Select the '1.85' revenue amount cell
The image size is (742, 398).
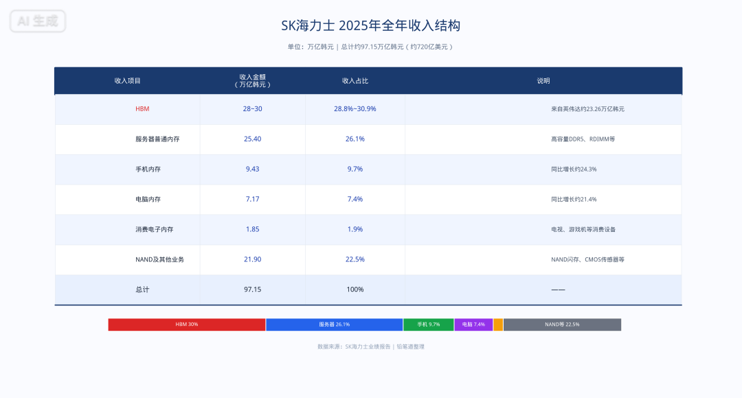point(253,229)
